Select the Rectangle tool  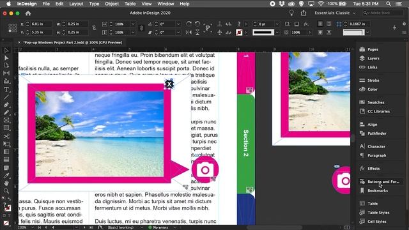tap(6, 128)
